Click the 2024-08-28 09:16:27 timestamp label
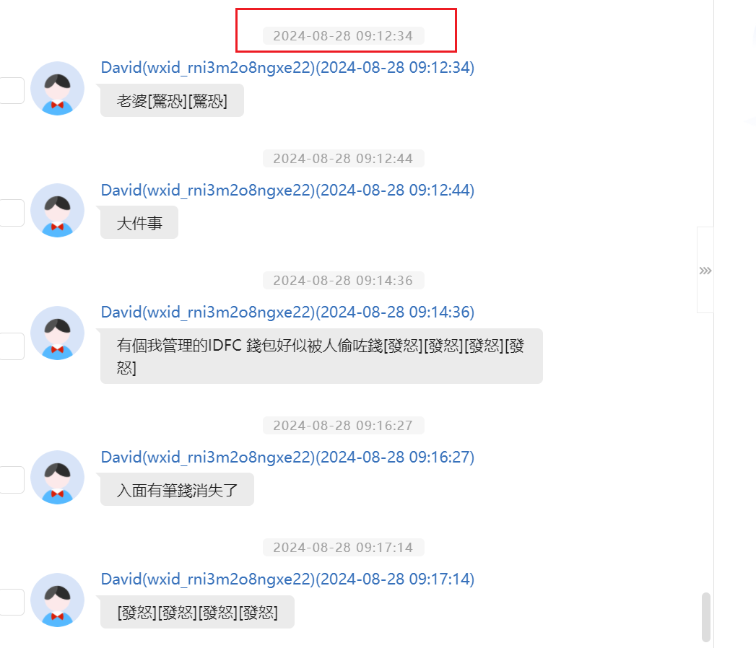The height and width of the screenshot is (648, 756). click(343, 426)
